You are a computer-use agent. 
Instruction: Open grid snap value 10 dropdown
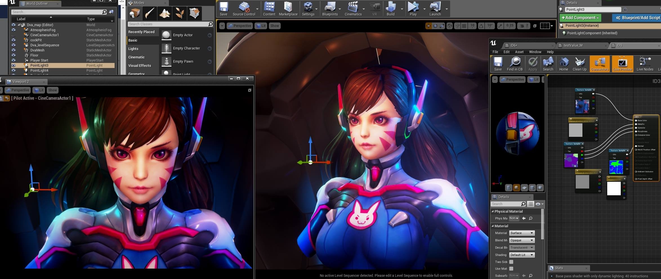pos(472,26)
